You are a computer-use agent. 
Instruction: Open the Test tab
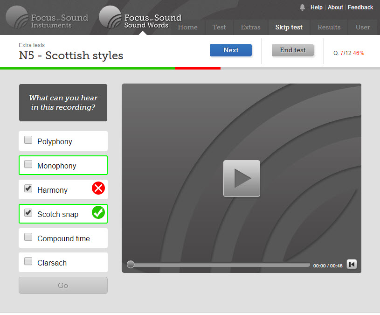click(219, 27)
